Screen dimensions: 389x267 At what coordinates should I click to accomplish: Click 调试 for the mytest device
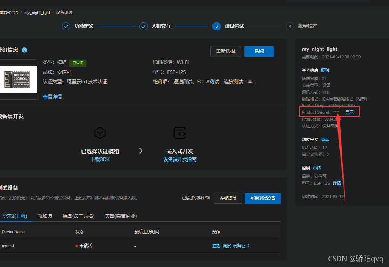pyautogui.click(x=227, y=246)
